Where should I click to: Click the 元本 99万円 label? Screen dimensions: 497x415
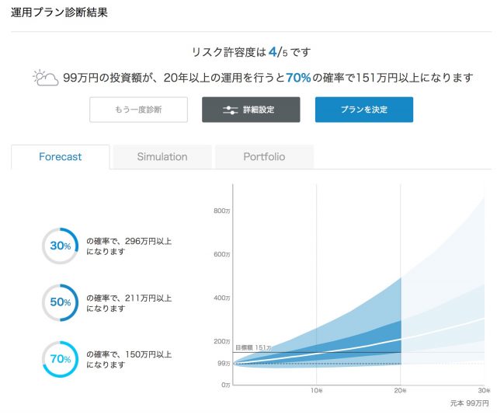coord(469,403)
